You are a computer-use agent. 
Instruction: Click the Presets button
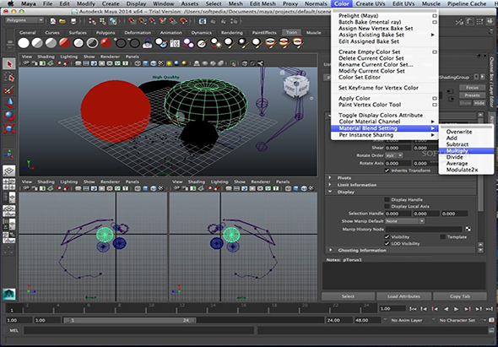(x=473, y=95)
